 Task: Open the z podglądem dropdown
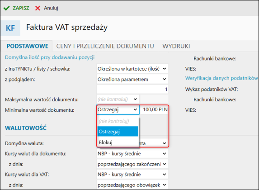pos(132,79)
